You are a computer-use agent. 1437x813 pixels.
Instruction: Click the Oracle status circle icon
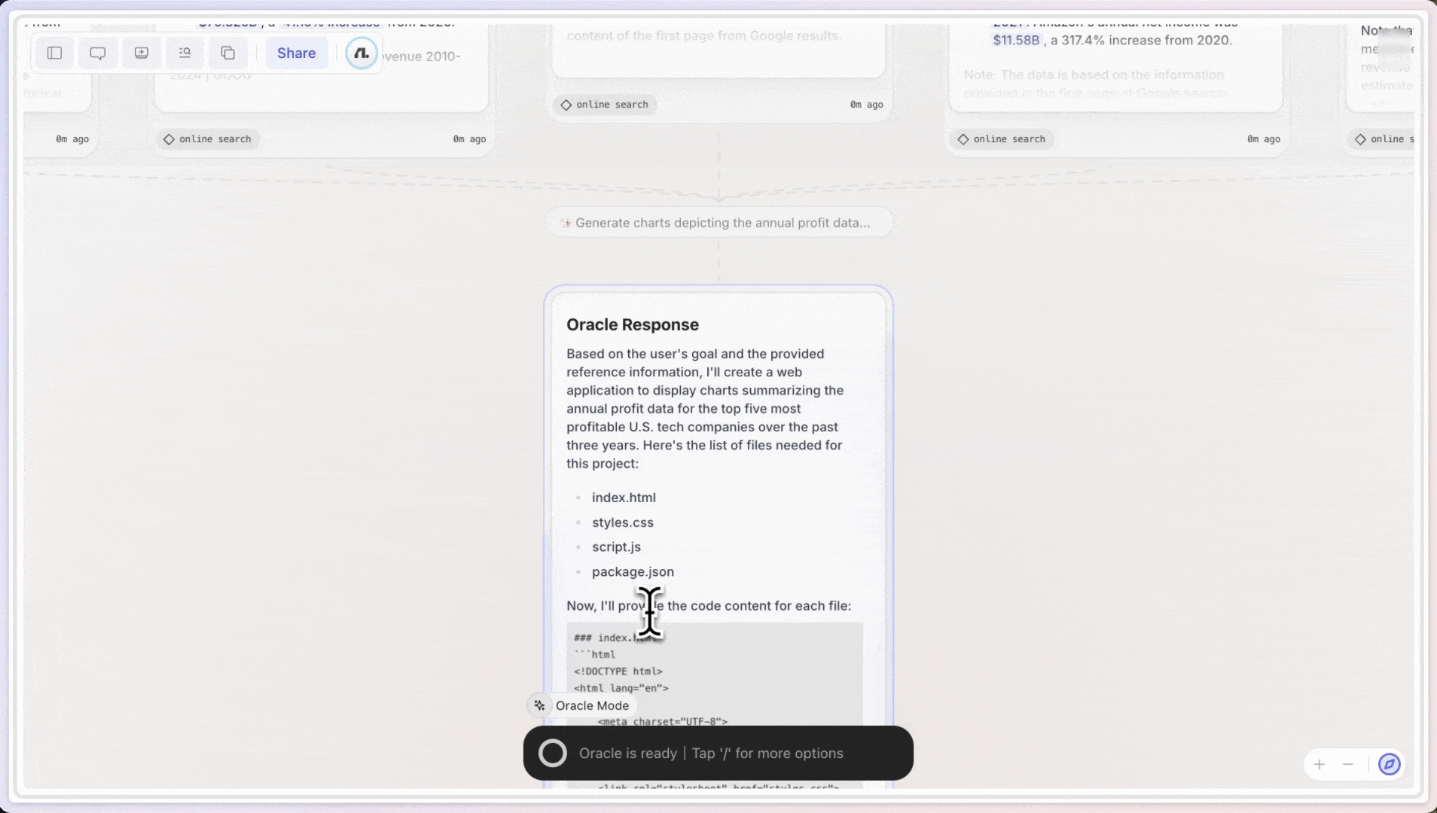[x=553, y=753]
